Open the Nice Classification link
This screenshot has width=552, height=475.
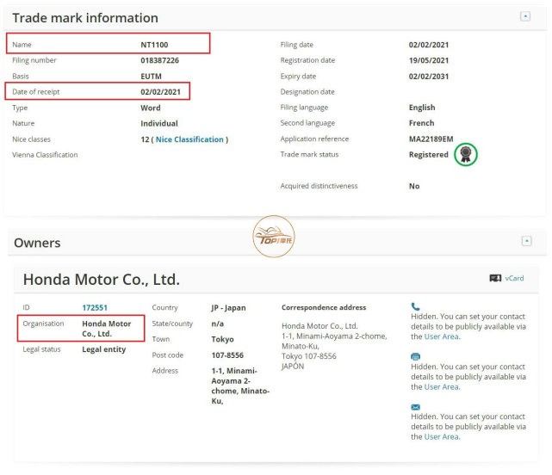click(x=189, y=139)
